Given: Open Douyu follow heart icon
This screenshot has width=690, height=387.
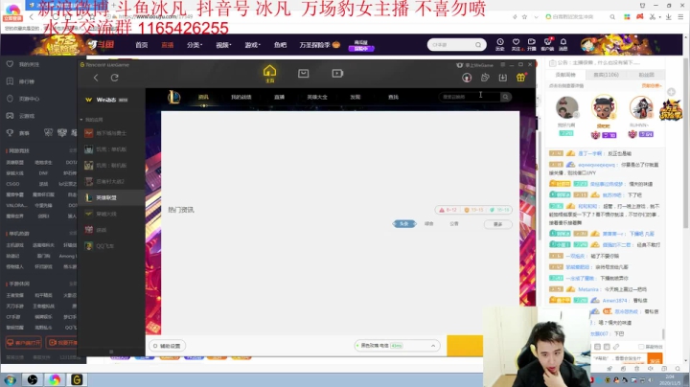Looking at the screenshot, I should coord(516,44).
